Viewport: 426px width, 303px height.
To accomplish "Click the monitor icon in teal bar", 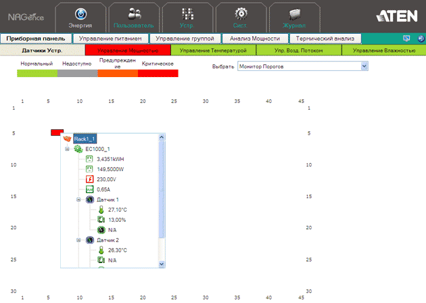I will 406,39.
